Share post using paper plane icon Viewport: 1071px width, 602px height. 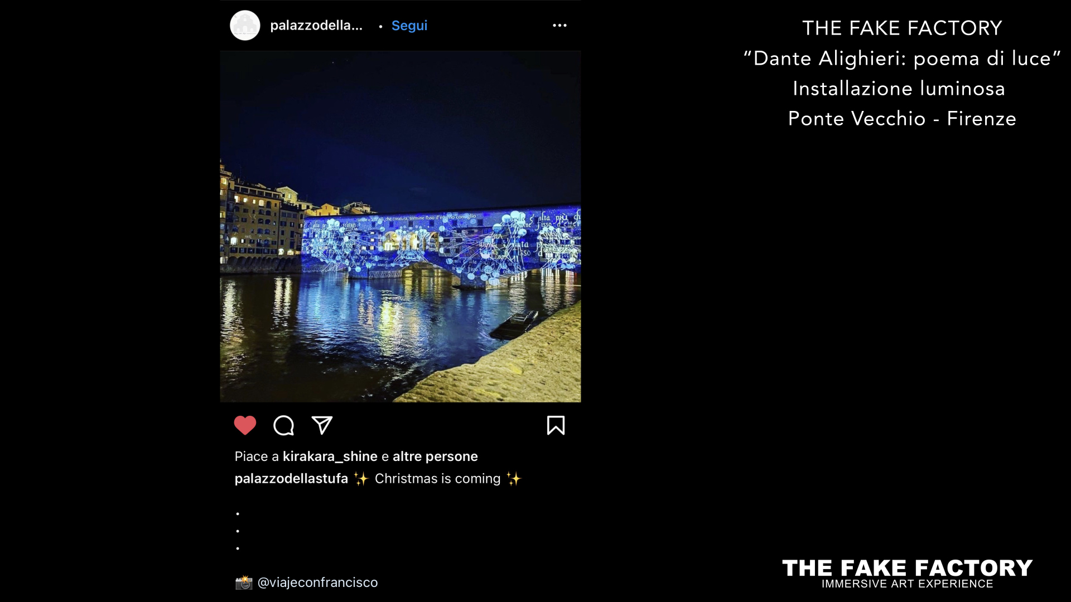(x=322, y=425)
